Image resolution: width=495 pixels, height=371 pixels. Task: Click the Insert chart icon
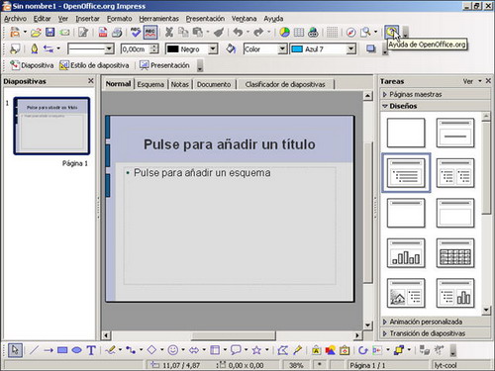point(284,32)
